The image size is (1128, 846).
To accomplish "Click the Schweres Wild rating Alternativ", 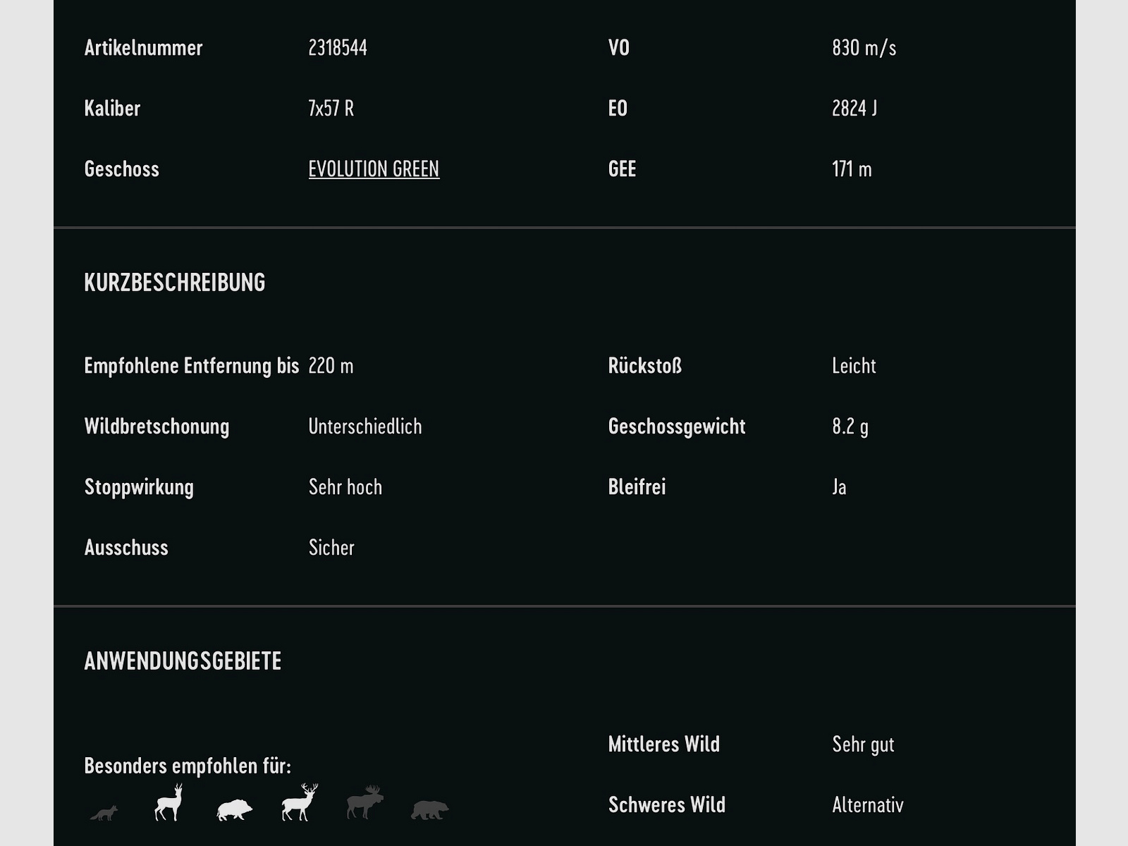I will pos(868,805).
